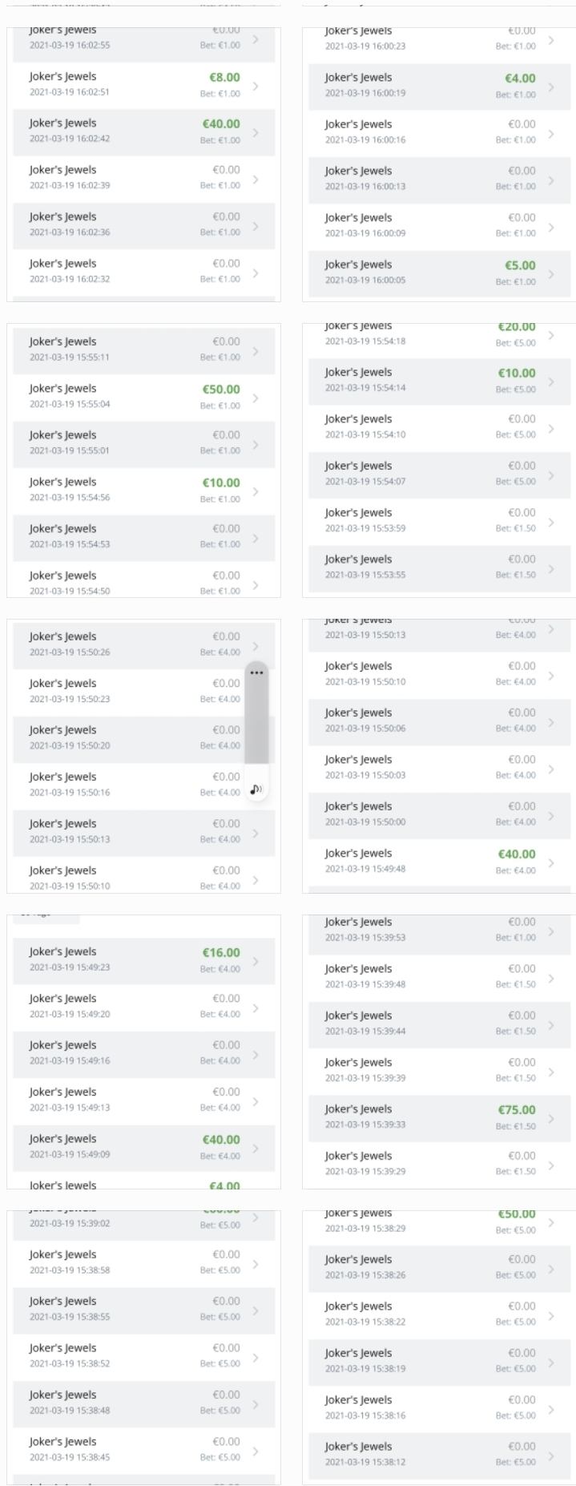Open the Joker's Jewels round at 15:49:09
576x1486 pixels.
pos(144,1147)
